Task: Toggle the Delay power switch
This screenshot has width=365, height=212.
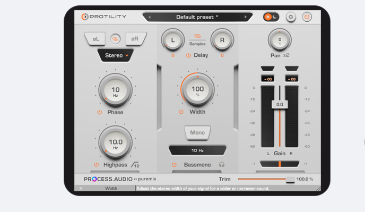Action: click(x=188, y=55)
